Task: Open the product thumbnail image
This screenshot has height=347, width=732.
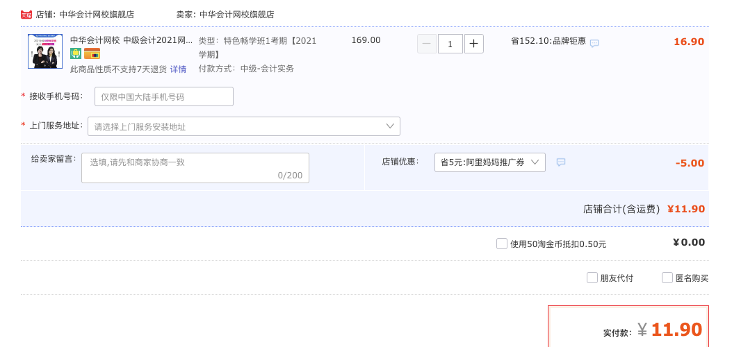Action: pos(45,51)
